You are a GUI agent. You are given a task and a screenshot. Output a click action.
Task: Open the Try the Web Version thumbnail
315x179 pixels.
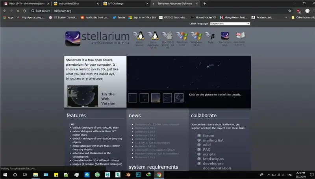pyautogui.click(x=83, y=96)
